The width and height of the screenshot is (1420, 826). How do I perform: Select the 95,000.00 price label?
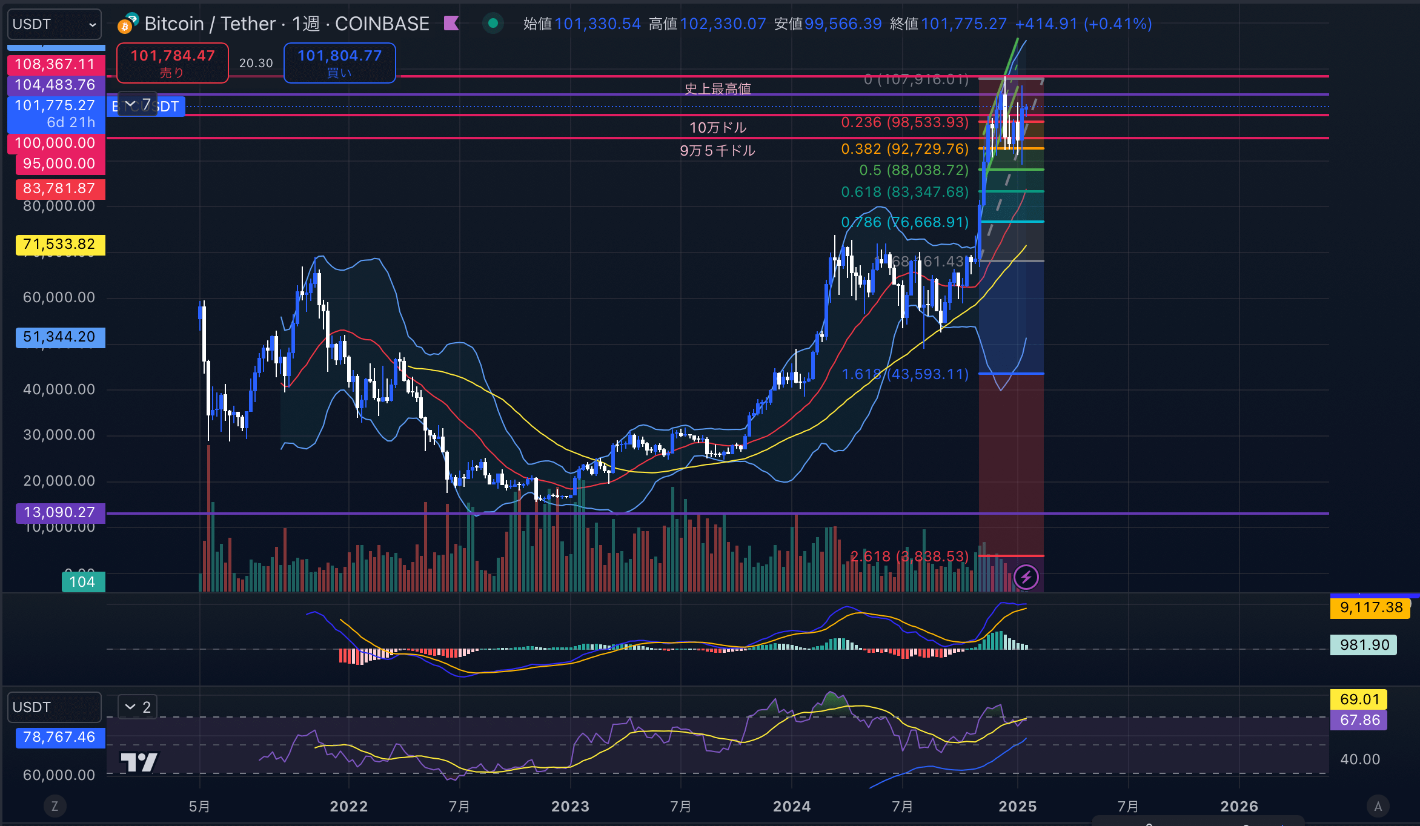click(59, 164)
